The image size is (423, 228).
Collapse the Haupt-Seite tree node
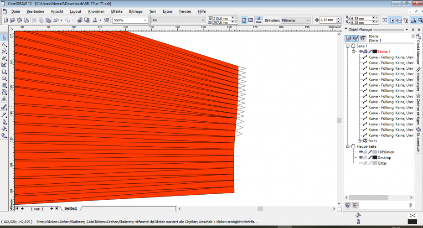(x=348, y=146)
